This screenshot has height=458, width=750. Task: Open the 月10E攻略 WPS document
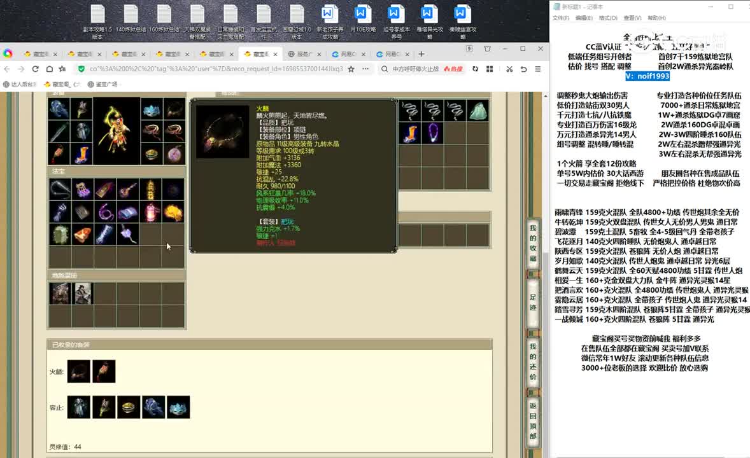click(363, 19)
